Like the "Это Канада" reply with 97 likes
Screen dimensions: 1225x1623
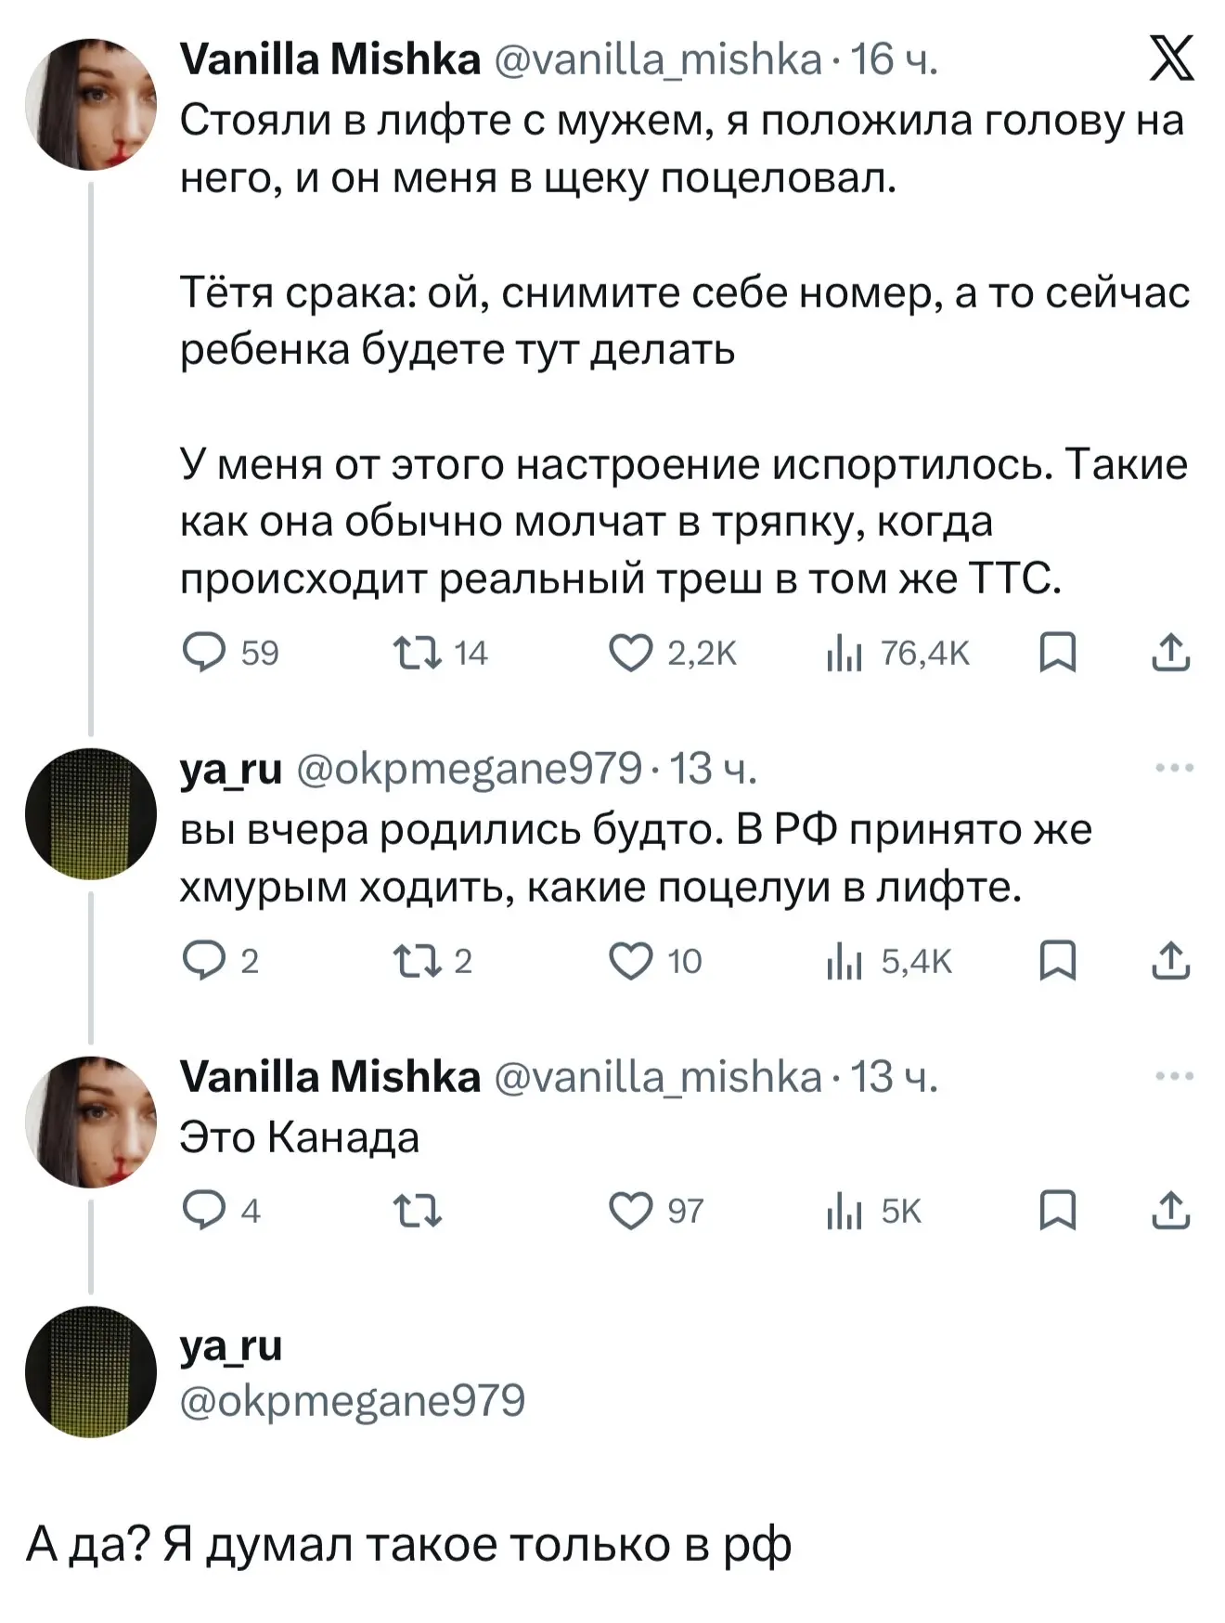pos(631,1212)
